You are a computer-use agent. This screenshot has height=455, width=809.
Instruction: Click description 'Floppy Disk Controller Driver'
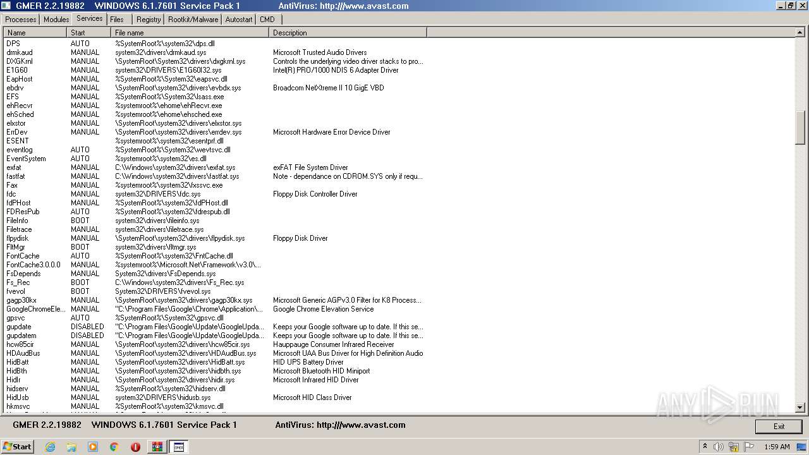[x=315, y=194]
